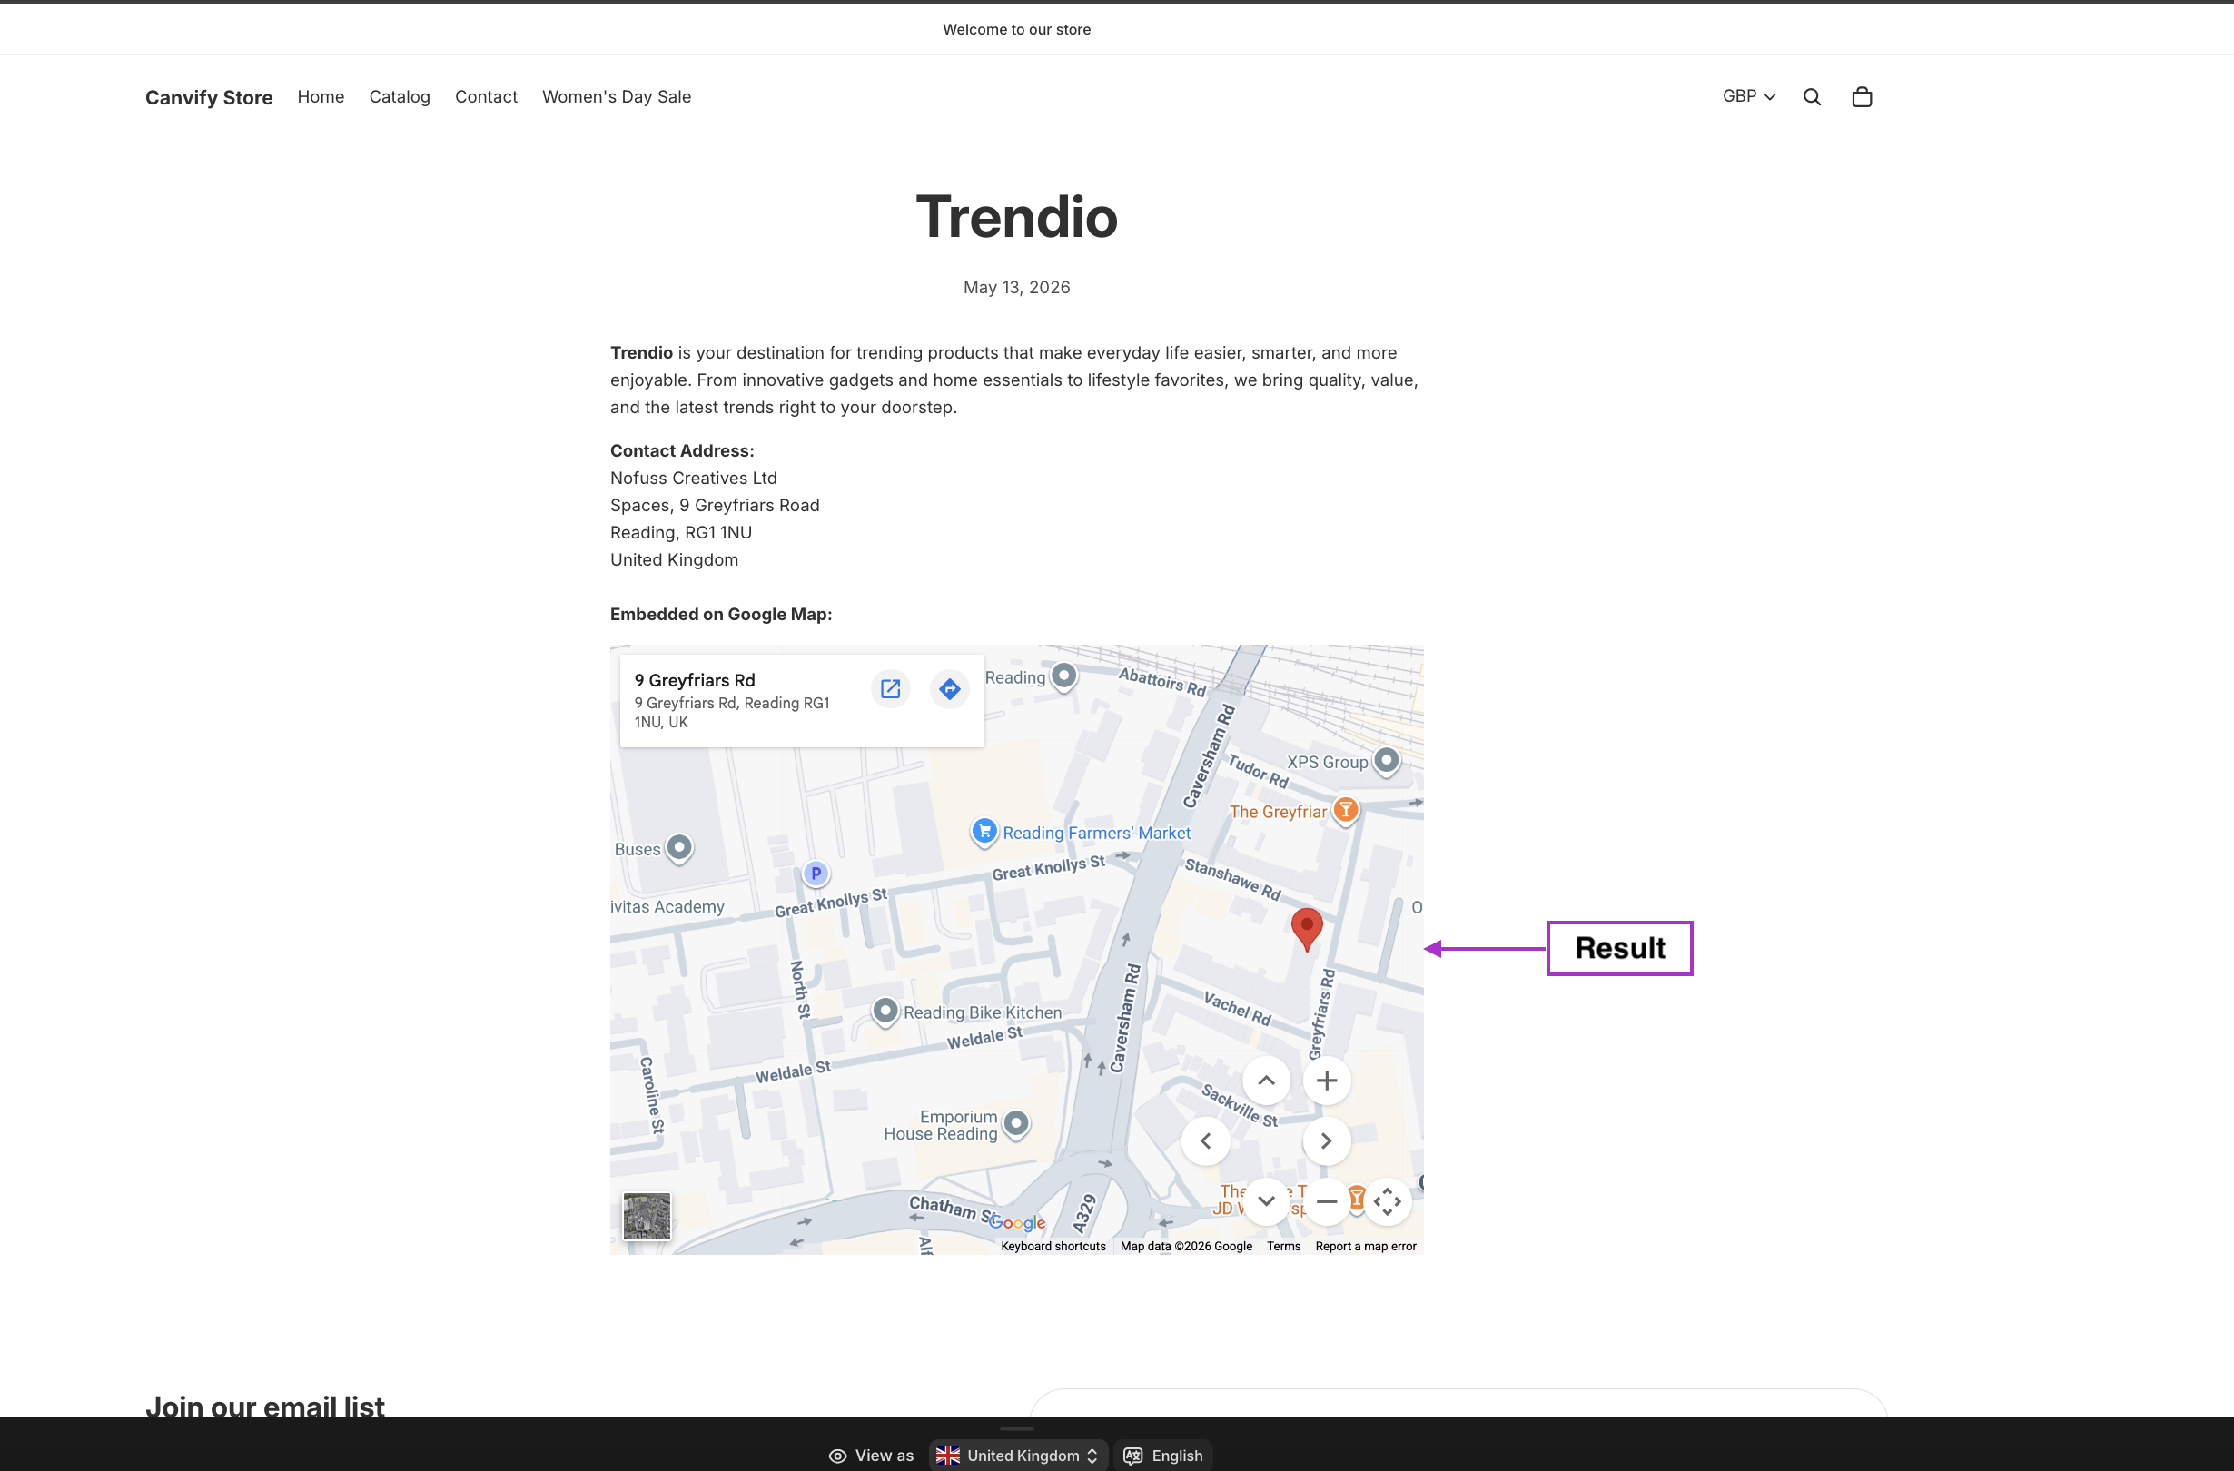Image resolution: width=2234 pixels, height=1471 pixels.
Task: Pan the map up with the chevron
Action: (1266, 1081)
